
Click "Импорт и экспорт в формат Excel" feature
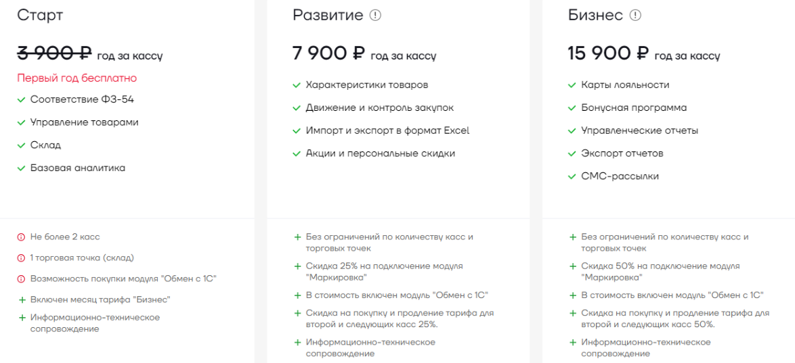[387, 130]
